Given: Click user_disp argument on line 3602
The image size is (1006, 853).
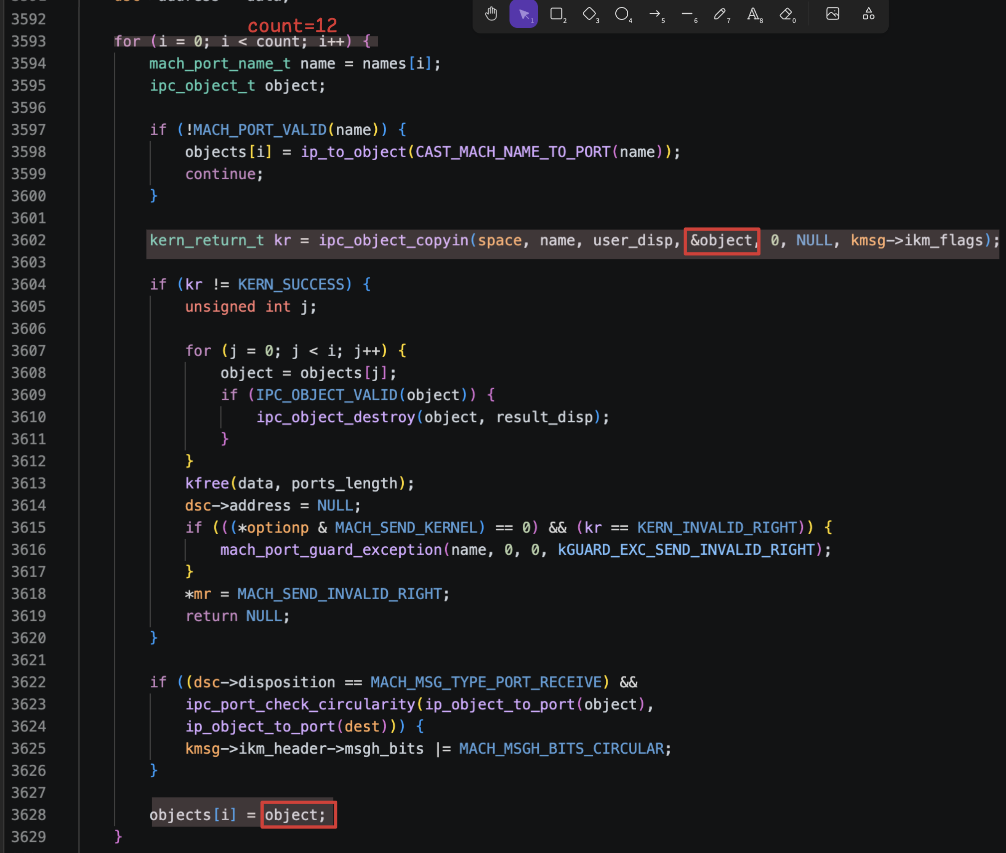Looking at the screenshot, I should coord(633,240).
